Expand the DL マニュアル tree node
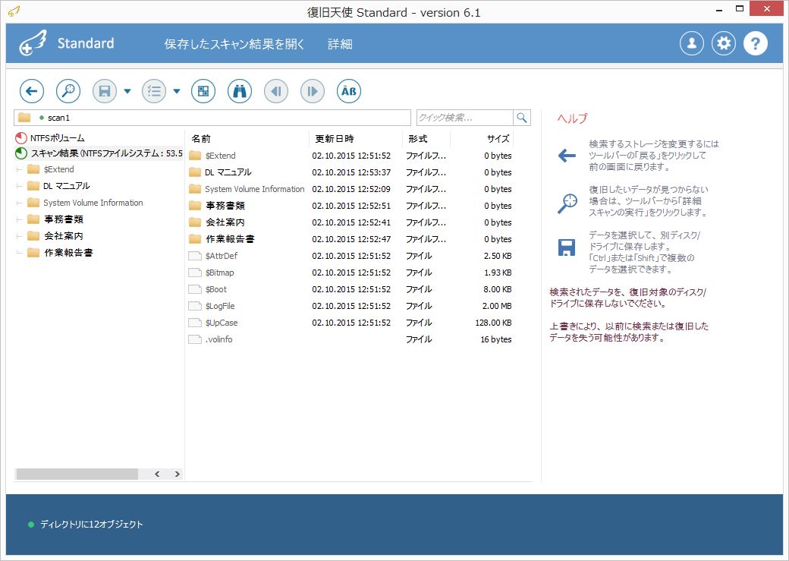 [x=20, y=186]
